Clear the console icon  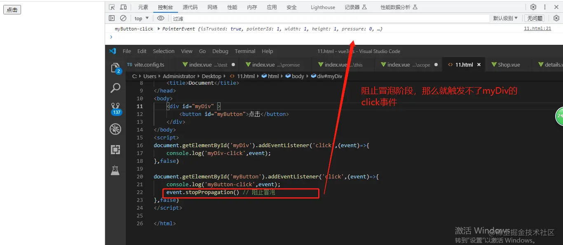pos(123,18)
